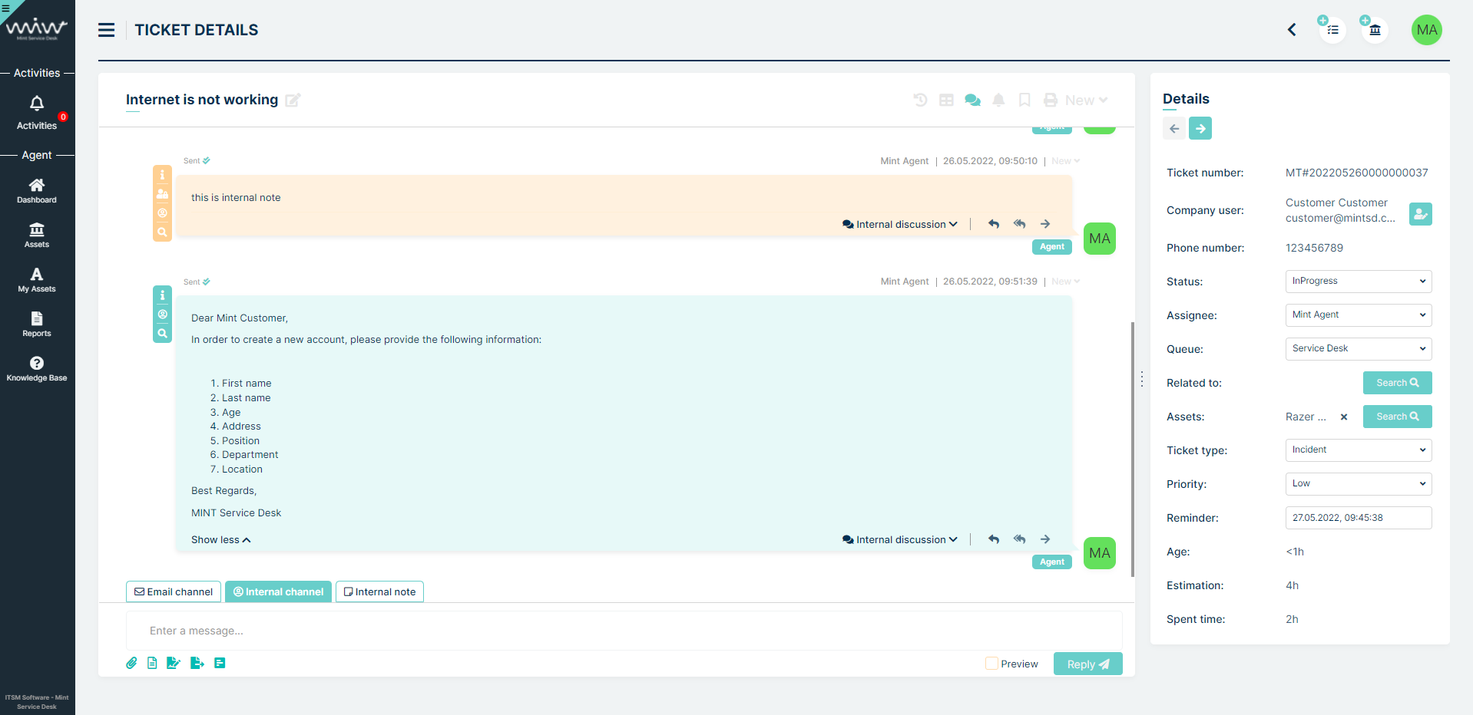Open the Priority dropdown showing Low
Viewport: 1473px width, 715px height.
tap(1358, 483)
